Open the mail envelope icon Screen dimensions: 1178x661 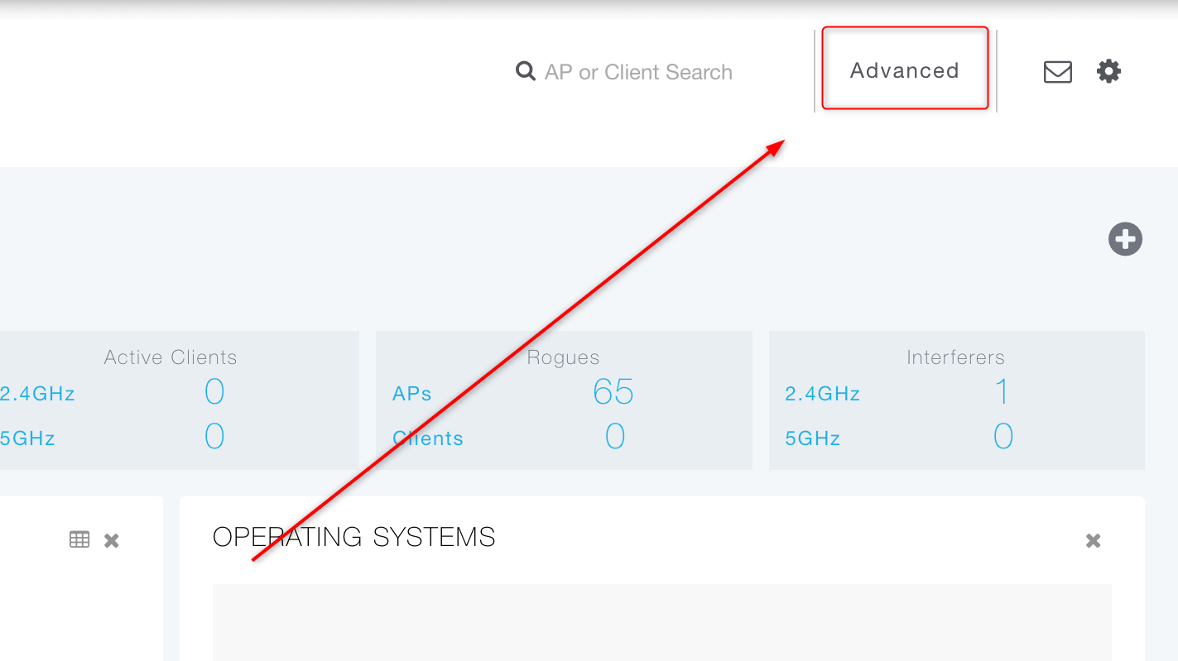click(x=1057, y=72)
